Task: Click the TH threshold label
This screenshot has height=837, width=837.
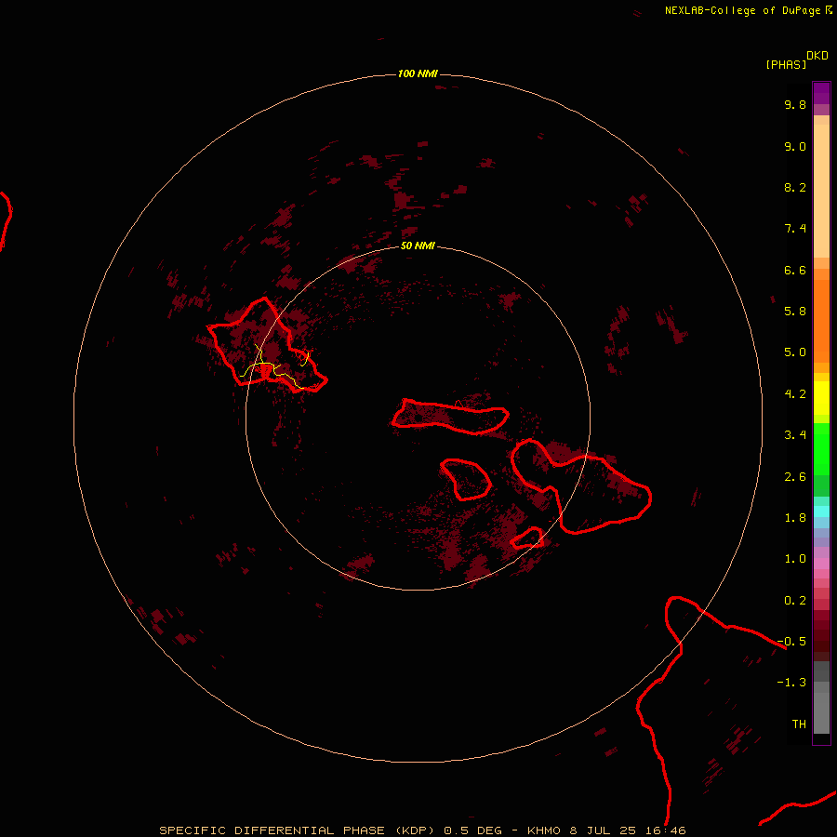Action: pos(799,724)
